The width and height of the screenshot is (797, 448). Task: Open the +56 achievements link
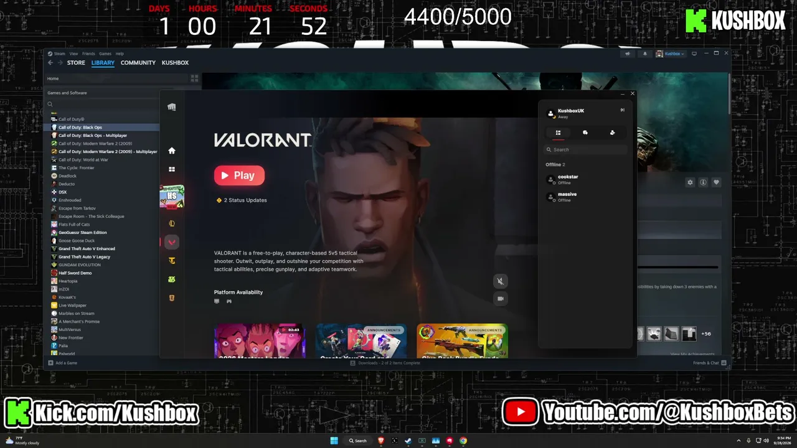click(706, 334)
